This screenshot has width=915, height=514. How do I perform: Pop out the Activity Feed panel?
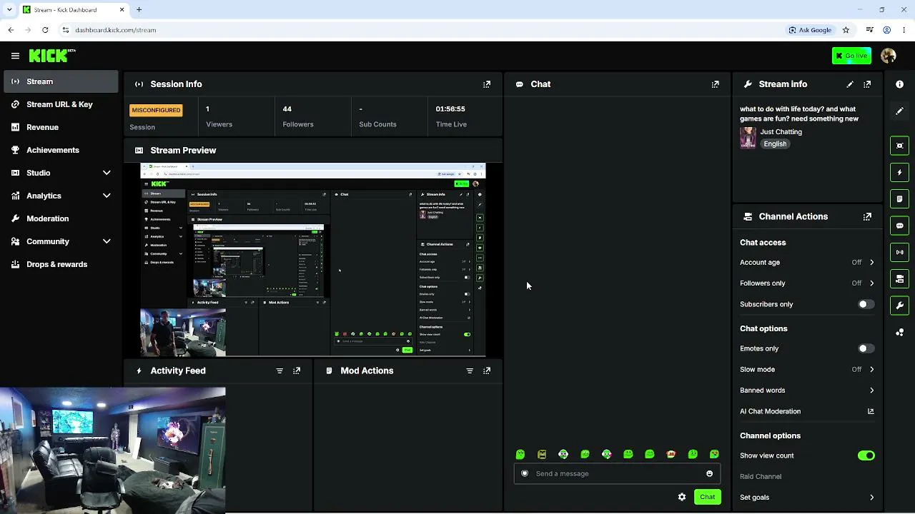pyautogui.click(x=297, y=371)
